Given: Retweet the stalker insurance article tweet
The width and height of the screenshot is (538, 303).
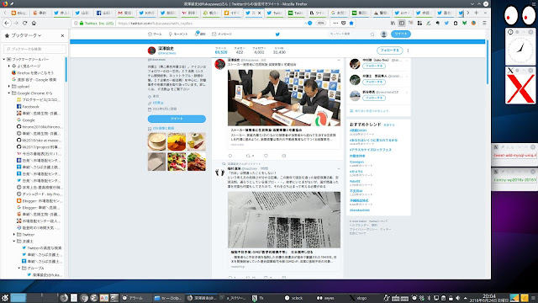Looking at the screenshot, I should tap(248, 156).
